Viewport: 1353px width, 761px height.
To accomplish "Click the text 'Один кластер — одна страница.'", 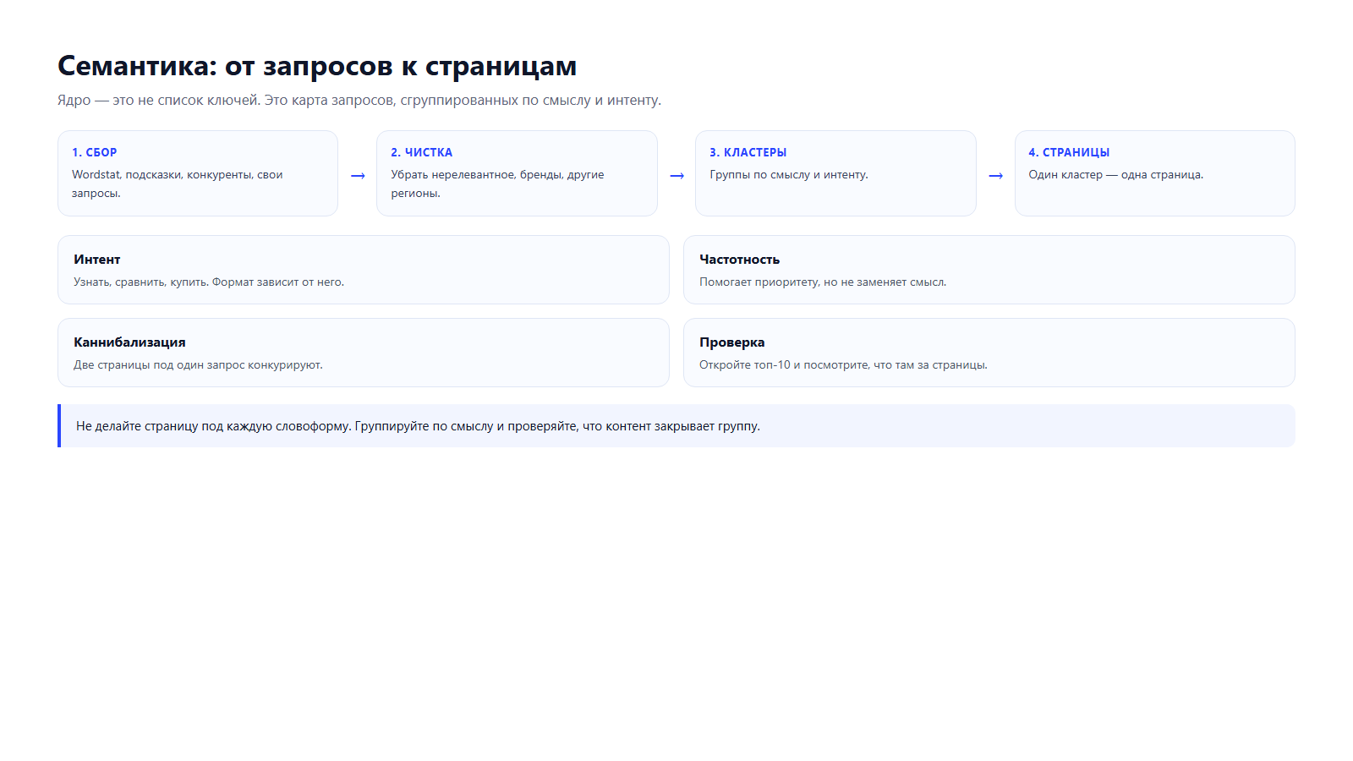I will [1116, 174].
